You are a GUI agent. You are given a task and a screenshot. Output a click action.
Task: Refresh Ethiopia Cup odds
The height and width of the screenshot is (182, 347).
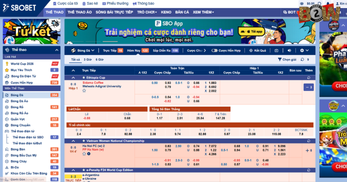309,78
